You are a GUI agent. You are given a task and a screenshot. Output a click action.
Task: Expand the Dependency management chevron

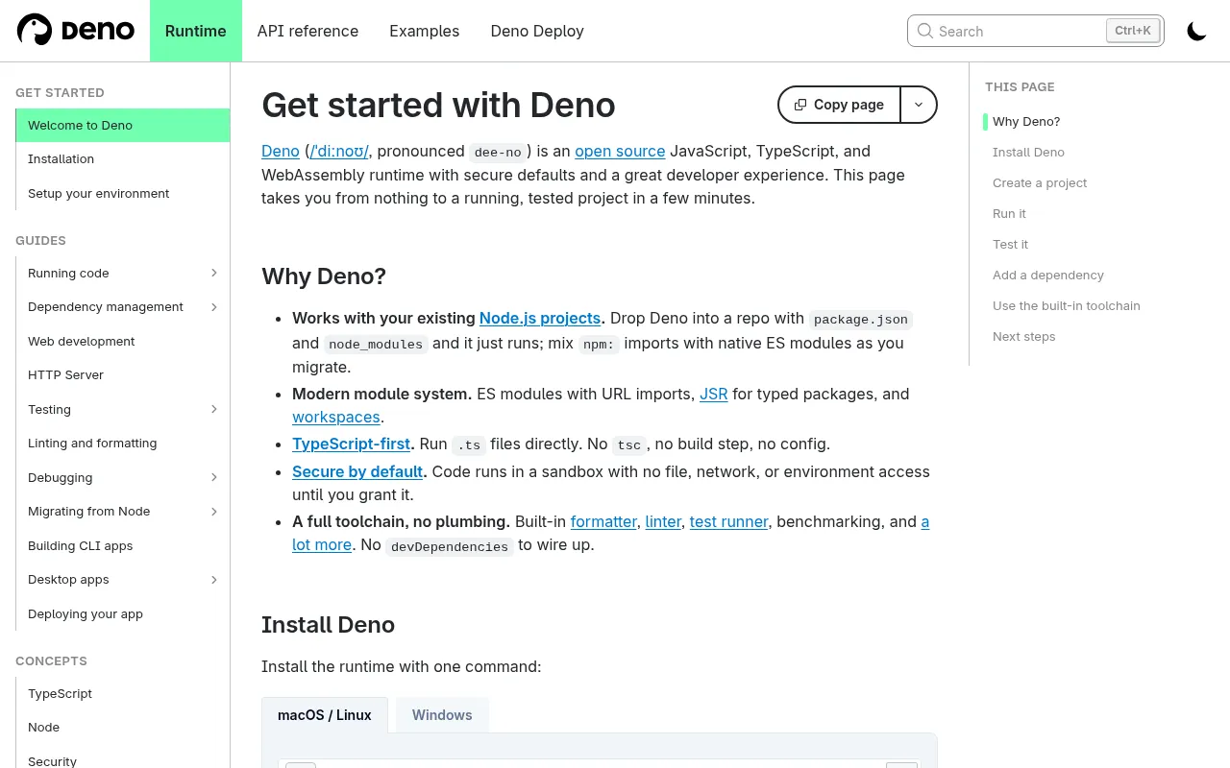[x=214, y=307]
